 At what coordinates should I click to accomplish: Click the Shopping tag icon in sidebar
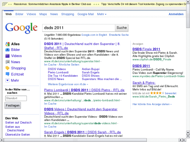pos(7,68)
